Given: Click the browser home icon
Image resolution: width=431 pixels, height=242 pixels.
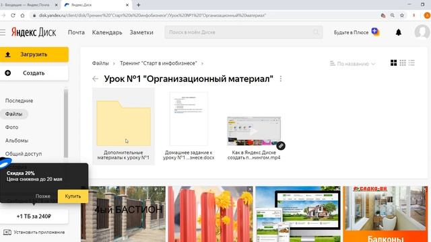Looking at the screenshot, I should (22, 15).
